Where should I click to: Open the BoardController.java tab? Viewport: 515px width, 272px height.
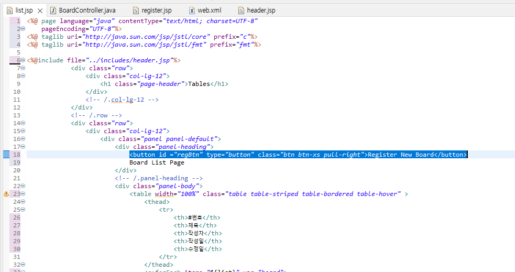click(x=87, y=10)
